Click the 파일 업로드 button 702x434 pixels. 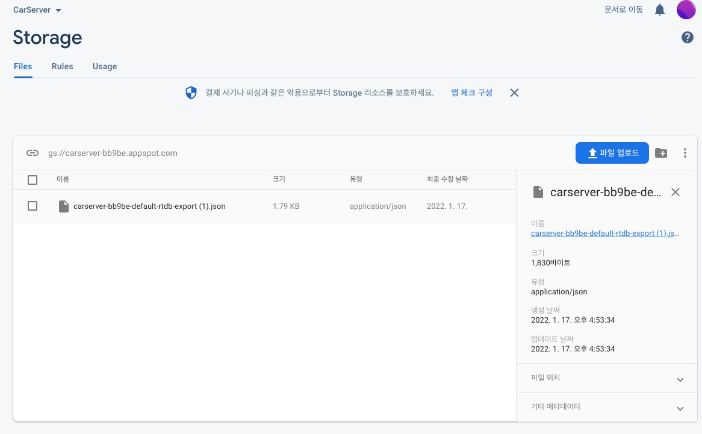[612, 153]
